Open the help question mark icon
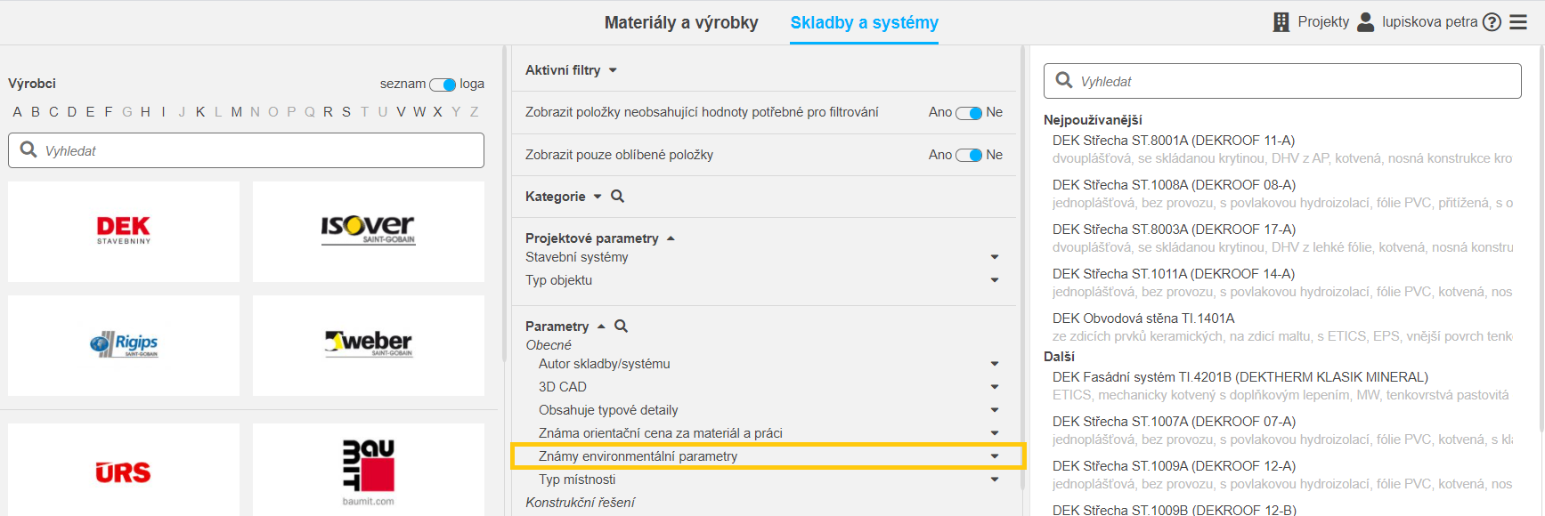This screenshot has width=1545, height=516. (1492, 22)
